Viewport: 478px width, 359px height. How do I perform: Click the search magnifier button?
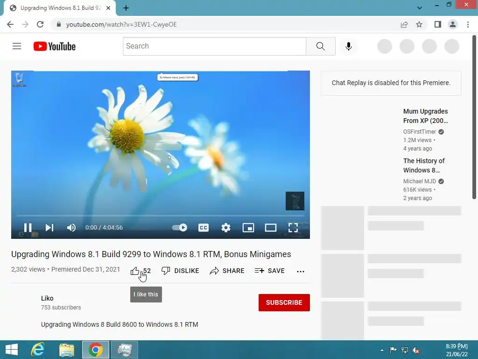[321, 46]
